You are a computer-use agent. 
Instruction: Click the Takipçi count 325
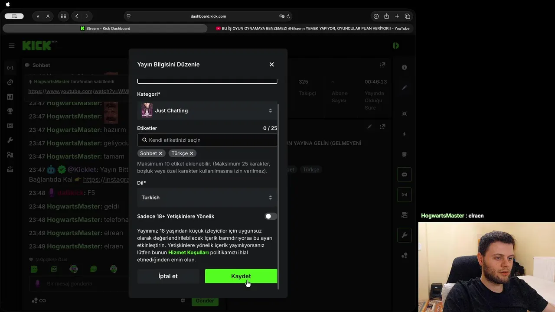(304, 81)
